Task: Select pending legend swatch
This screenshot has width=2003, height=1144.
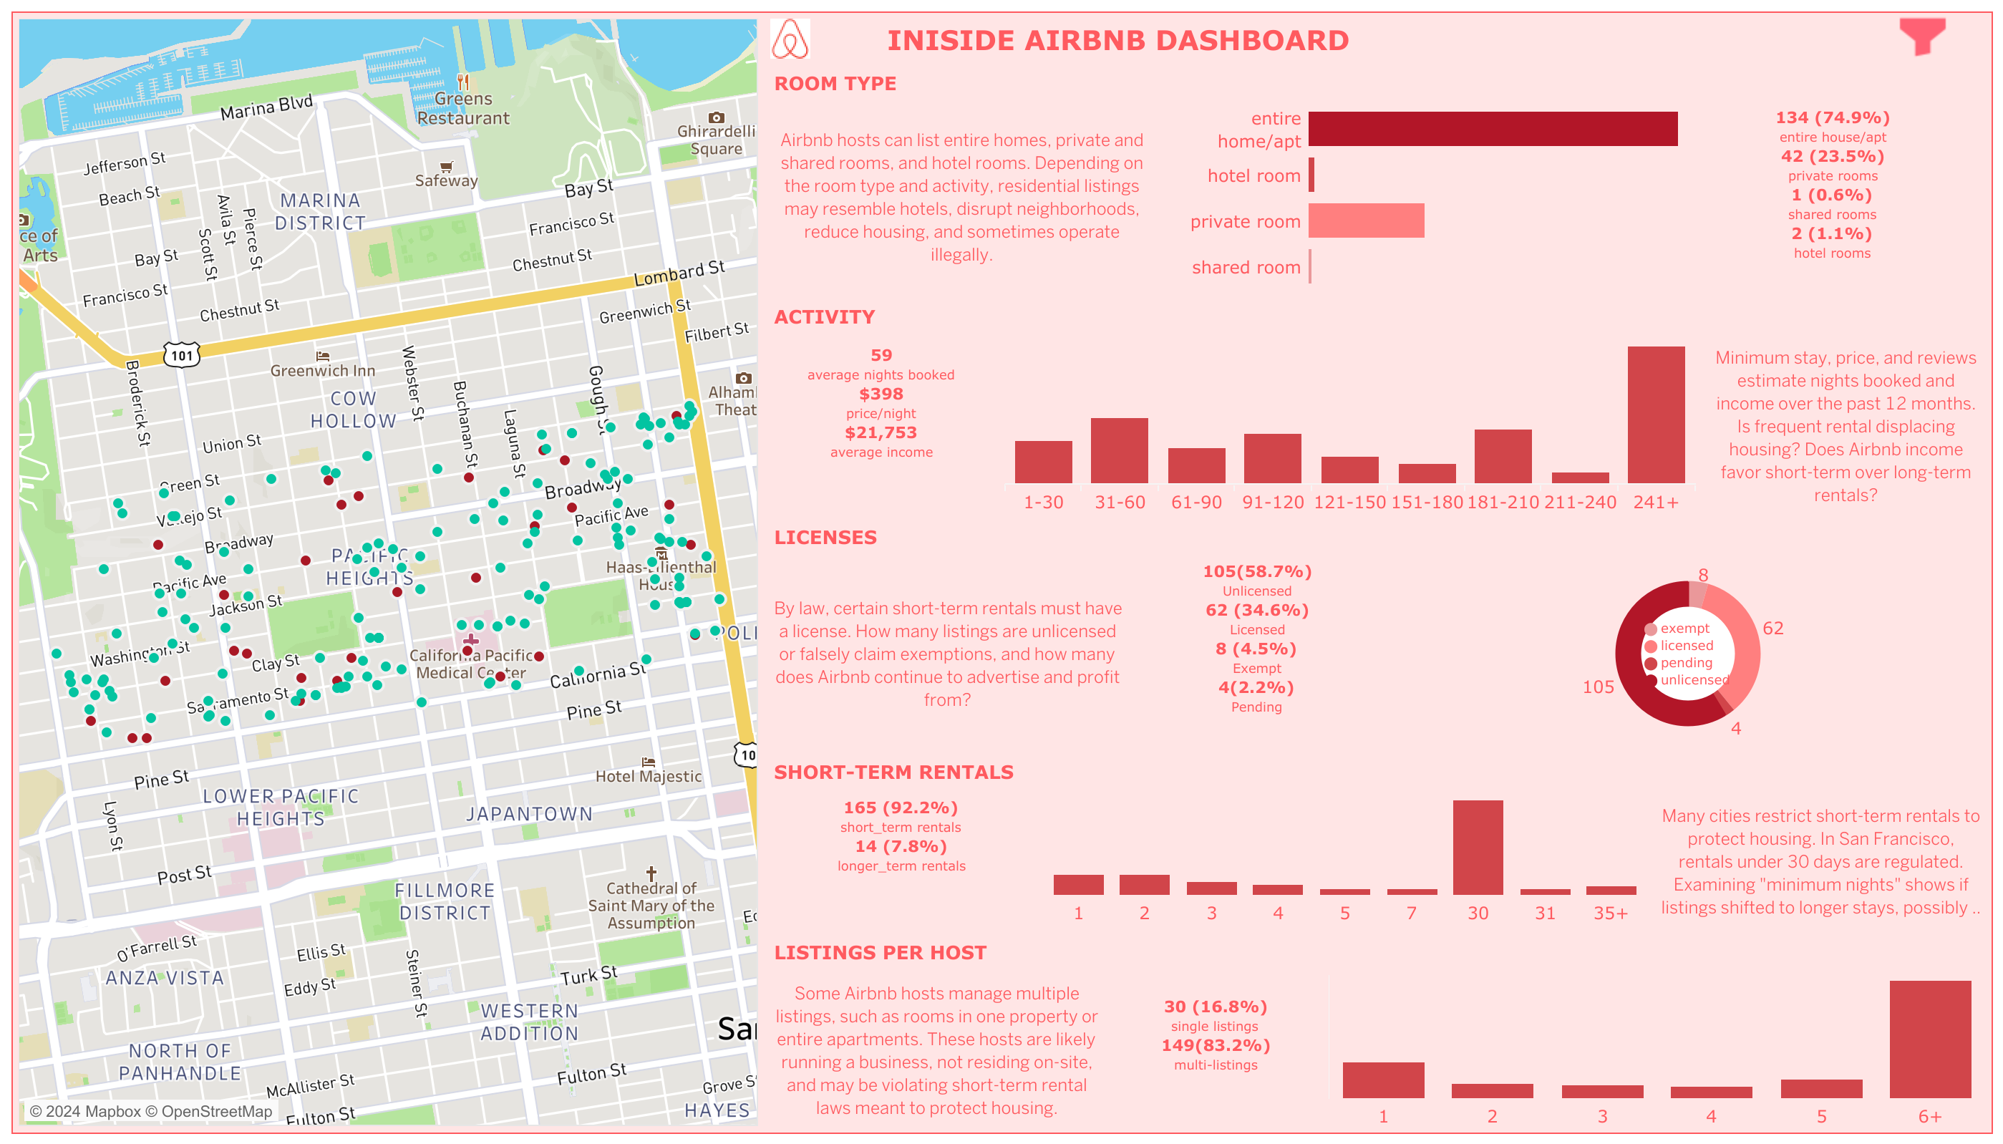Action: [1649, 663]
